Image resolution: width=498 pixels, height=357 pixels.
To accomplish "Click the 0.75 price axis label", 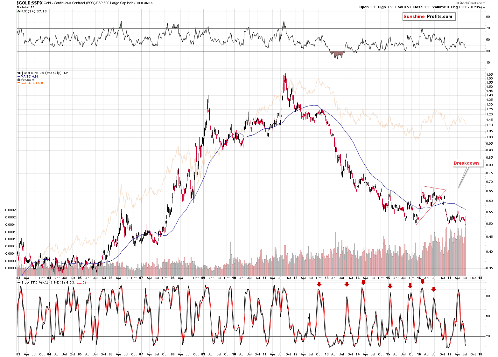I will pyautogui.click(x=489, y=173).
